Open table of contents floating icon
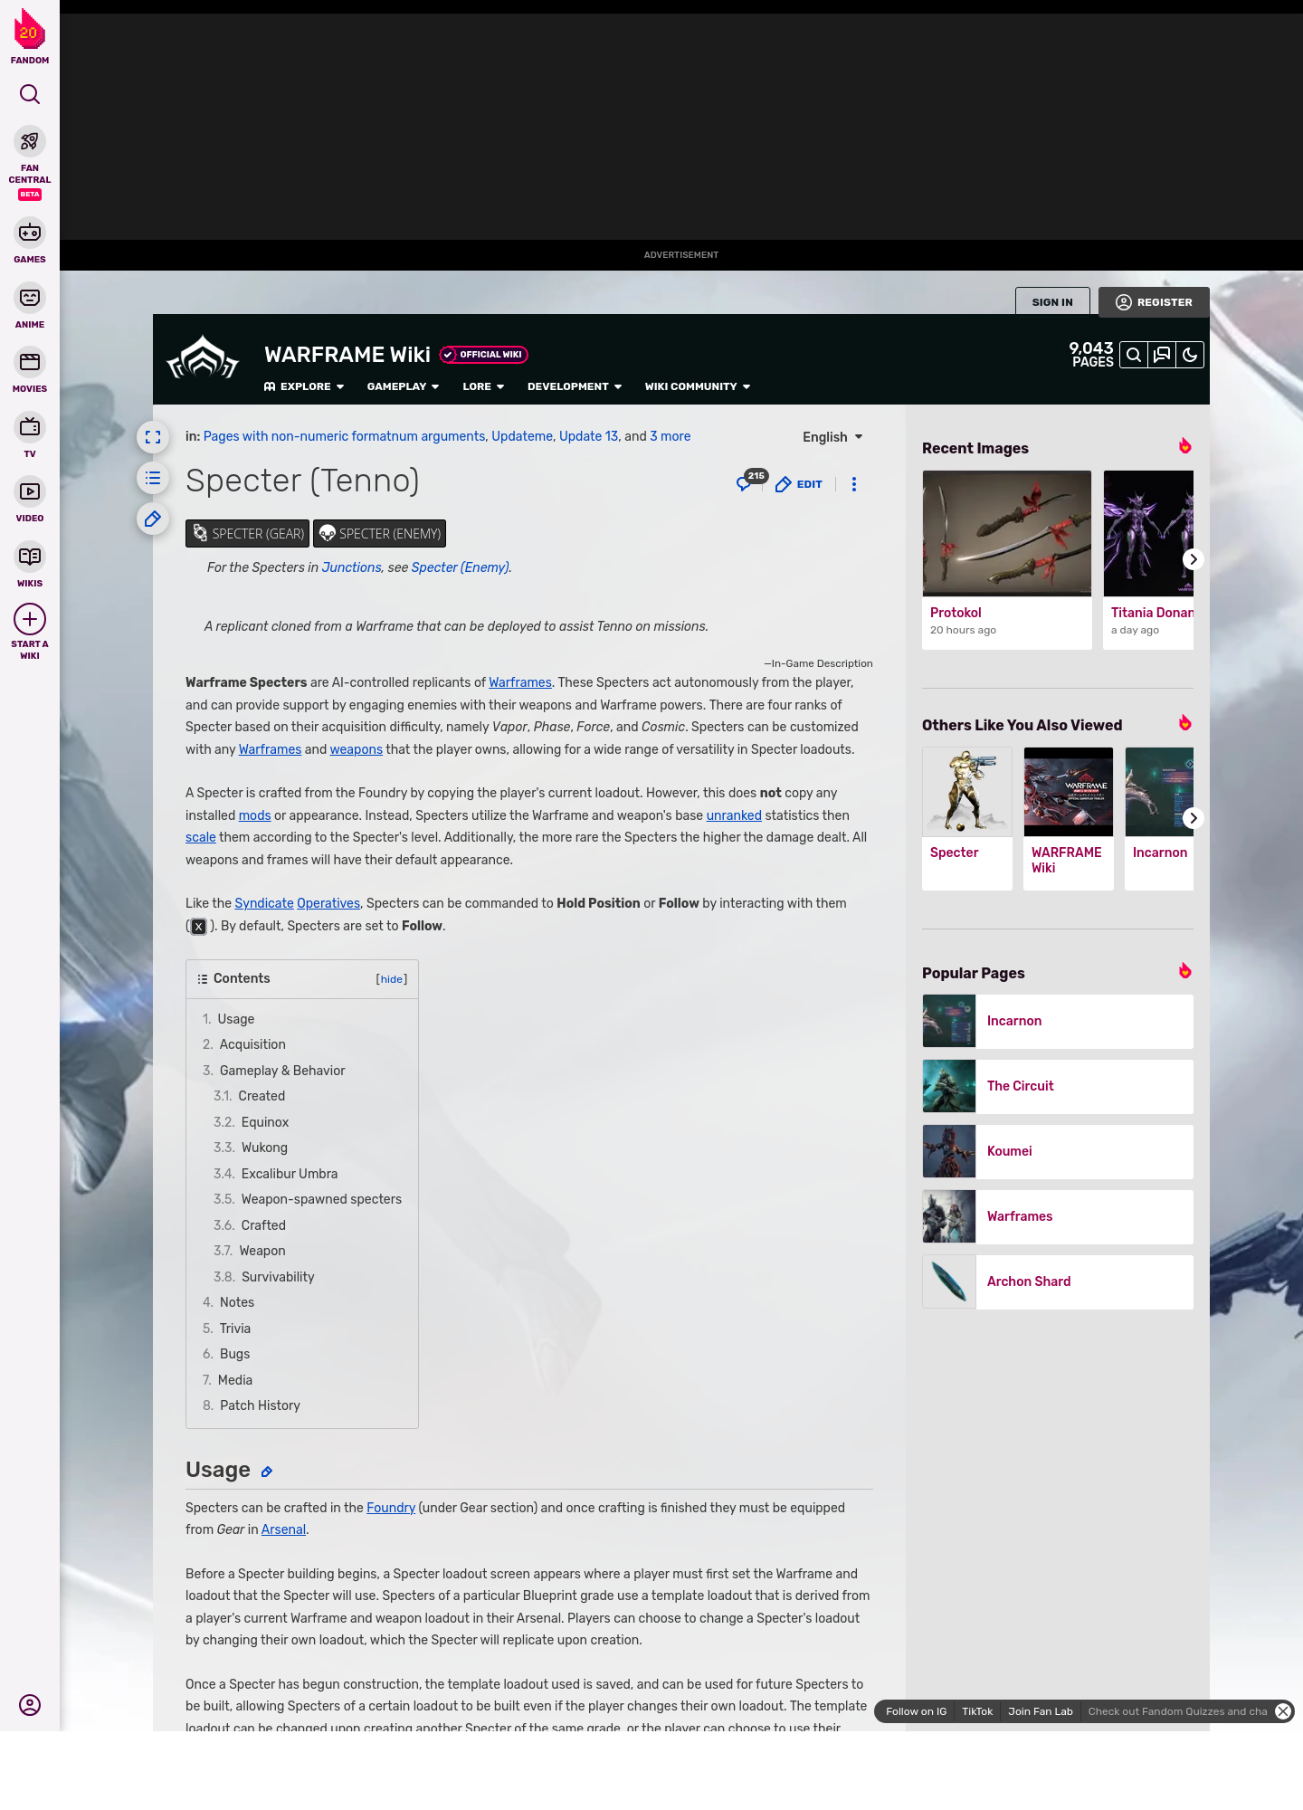Image resolution: width=1303 pixels, height=1810 pixels. point(153,478)
